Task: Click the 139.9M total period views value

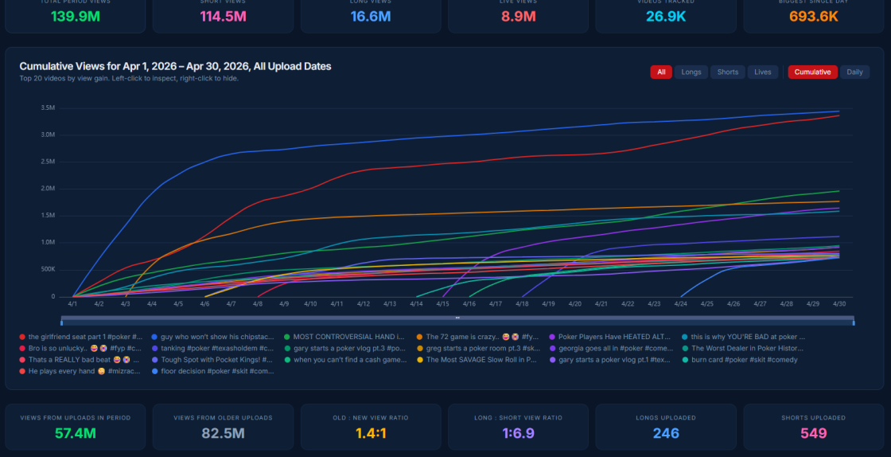Action: [76, 17]
